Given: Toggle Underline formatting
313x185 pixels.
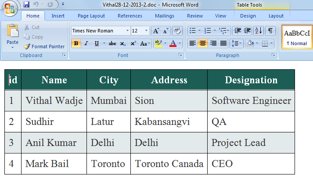Looking at the screenshot, I should click(97, 43).
